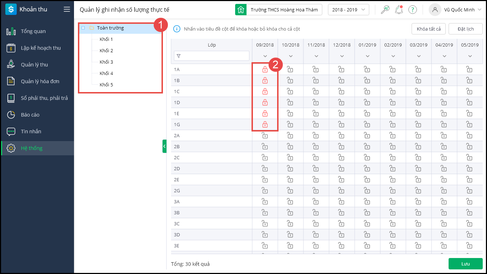
Task: Toggle the lock for class 3C in 05/2019
Action: pos(470,224)
